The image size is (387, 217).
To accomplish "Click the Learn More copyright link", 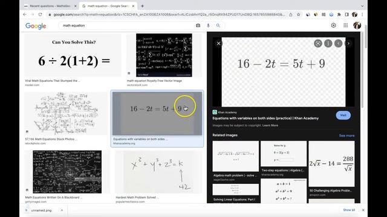I will [270, 125].
